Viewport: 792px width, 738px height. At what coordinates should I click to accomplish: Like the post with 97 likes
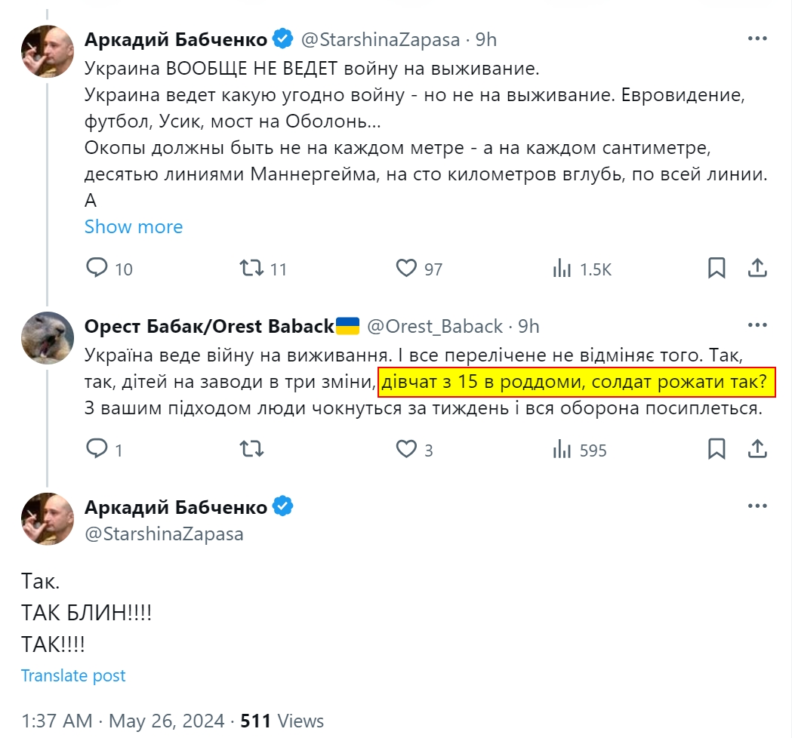[x=407, y=268]
